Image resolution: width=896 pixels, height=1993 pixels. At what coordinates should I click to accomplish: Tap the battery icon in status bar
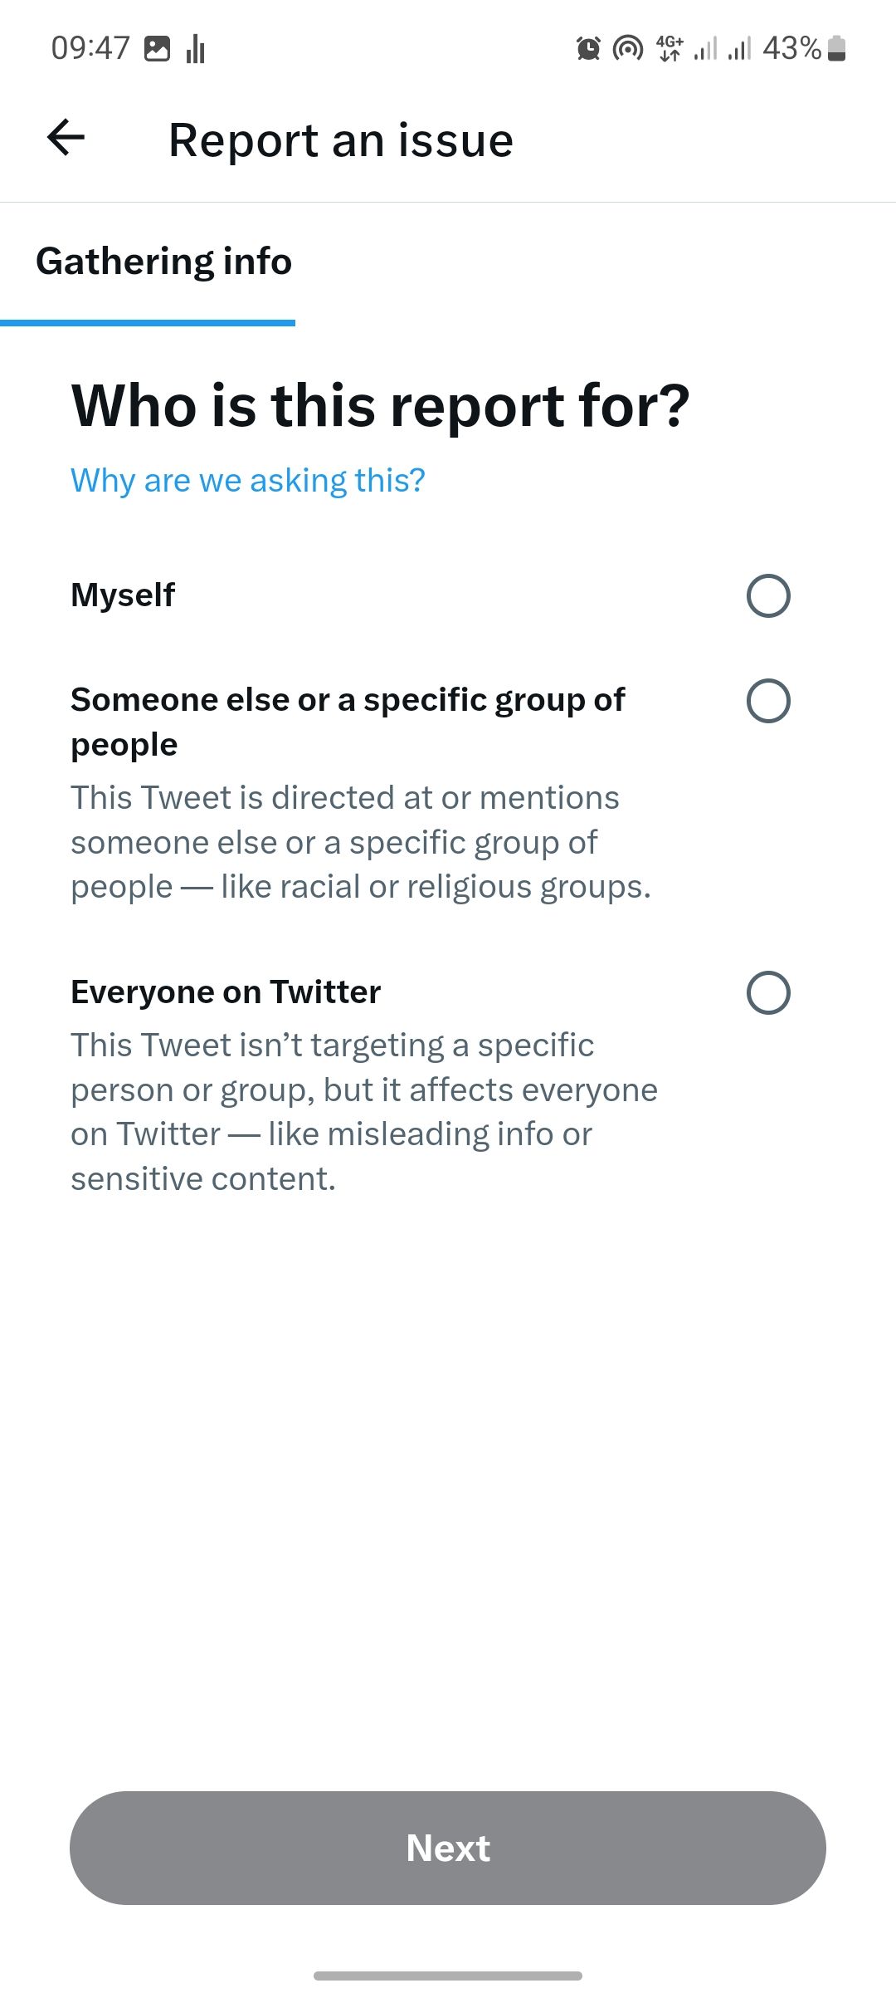pos(837,48)
